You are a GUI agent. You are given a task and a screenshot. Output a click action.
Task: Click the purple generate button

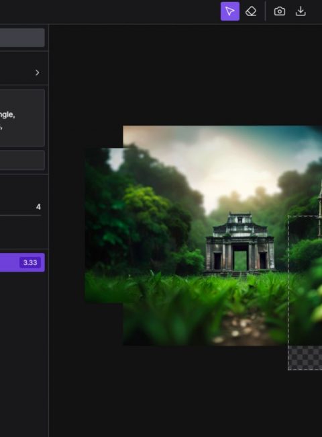pyautogui.click(x=22, y=262)
